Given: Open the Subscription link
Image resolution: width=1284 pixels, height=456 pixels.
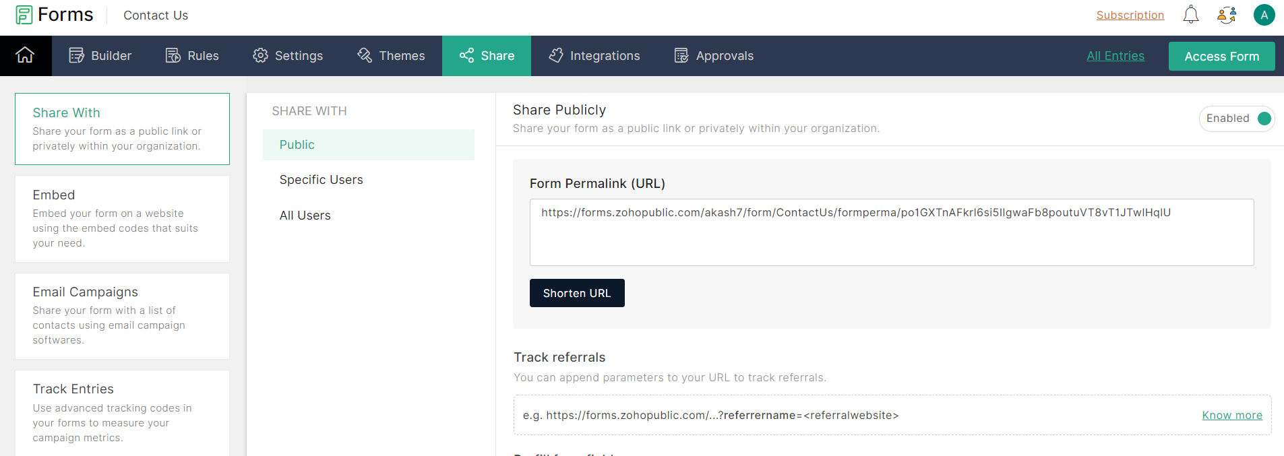Looking at the screenshot, I should point(1130,15).
